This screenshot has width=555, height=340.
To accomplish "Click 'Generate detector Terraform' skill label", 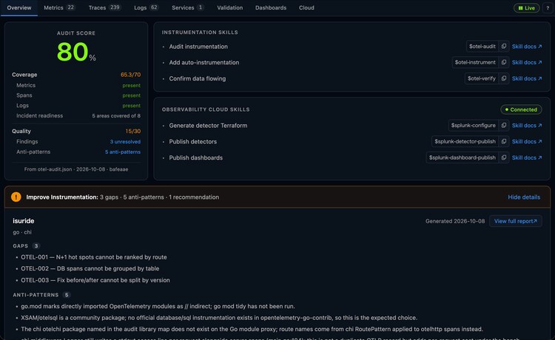I will coord(208,126).
